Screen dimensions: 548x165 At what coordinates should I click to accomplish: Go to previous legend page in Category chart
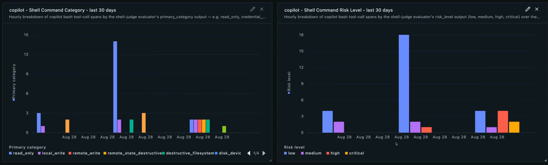click(x=249, y=153)
